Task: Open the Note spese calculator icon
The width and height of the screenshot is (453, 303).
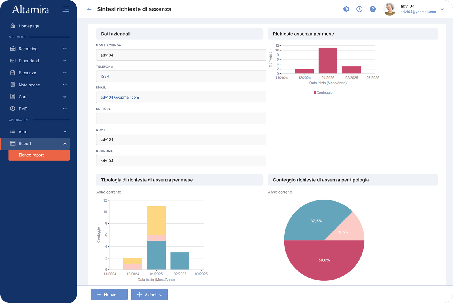Action: [x=13, y=85]
